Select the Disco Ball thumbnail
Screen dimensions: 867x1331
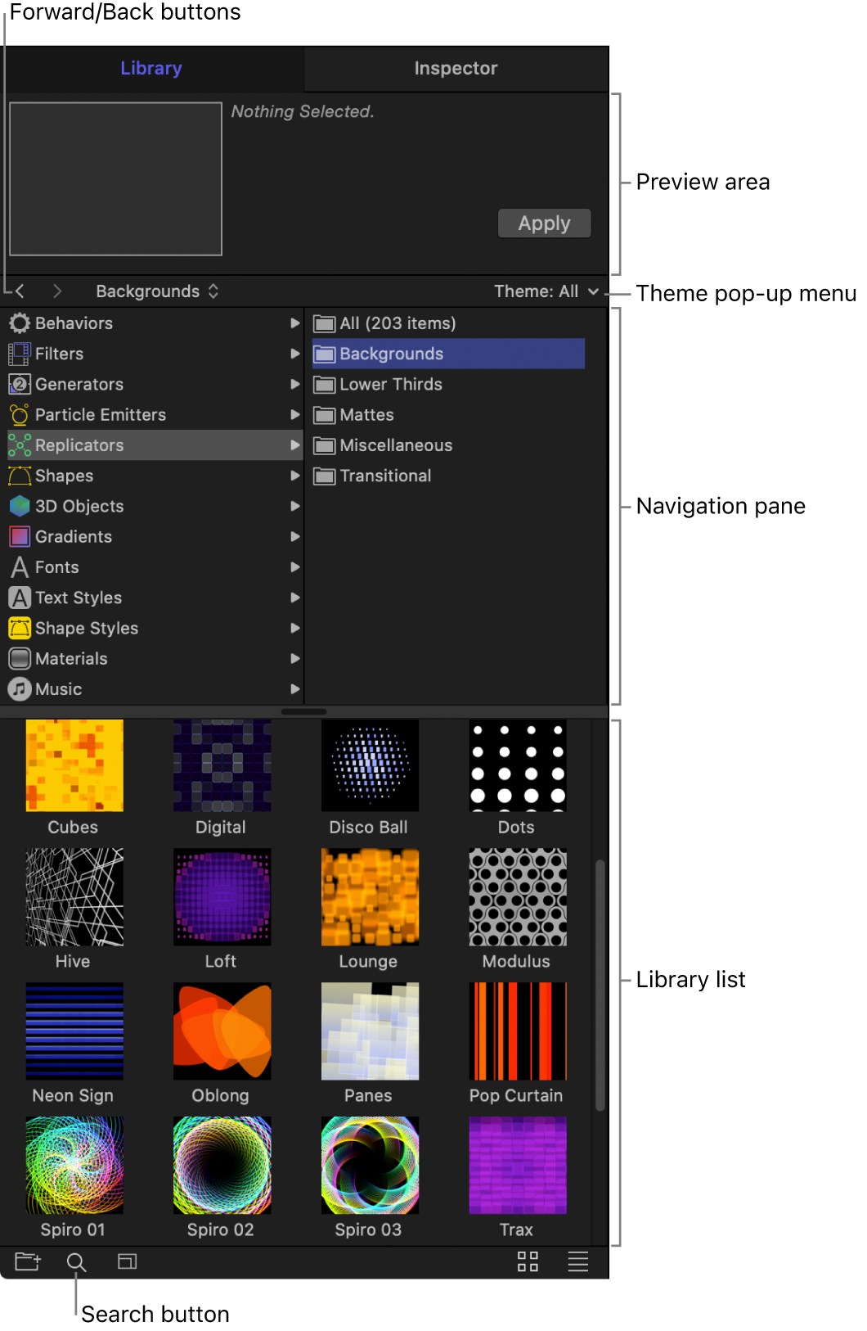coord(370,766)
